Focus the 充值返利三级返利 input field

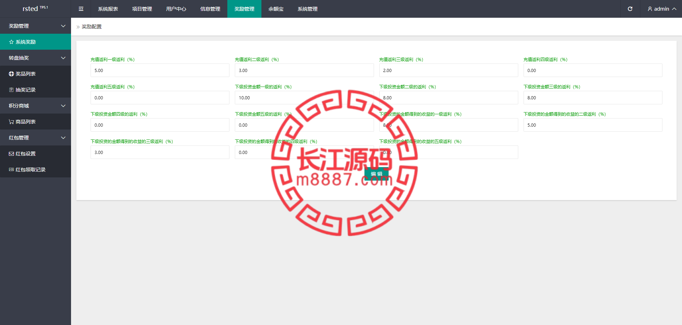pyautogui.click(x=449, y=70)
